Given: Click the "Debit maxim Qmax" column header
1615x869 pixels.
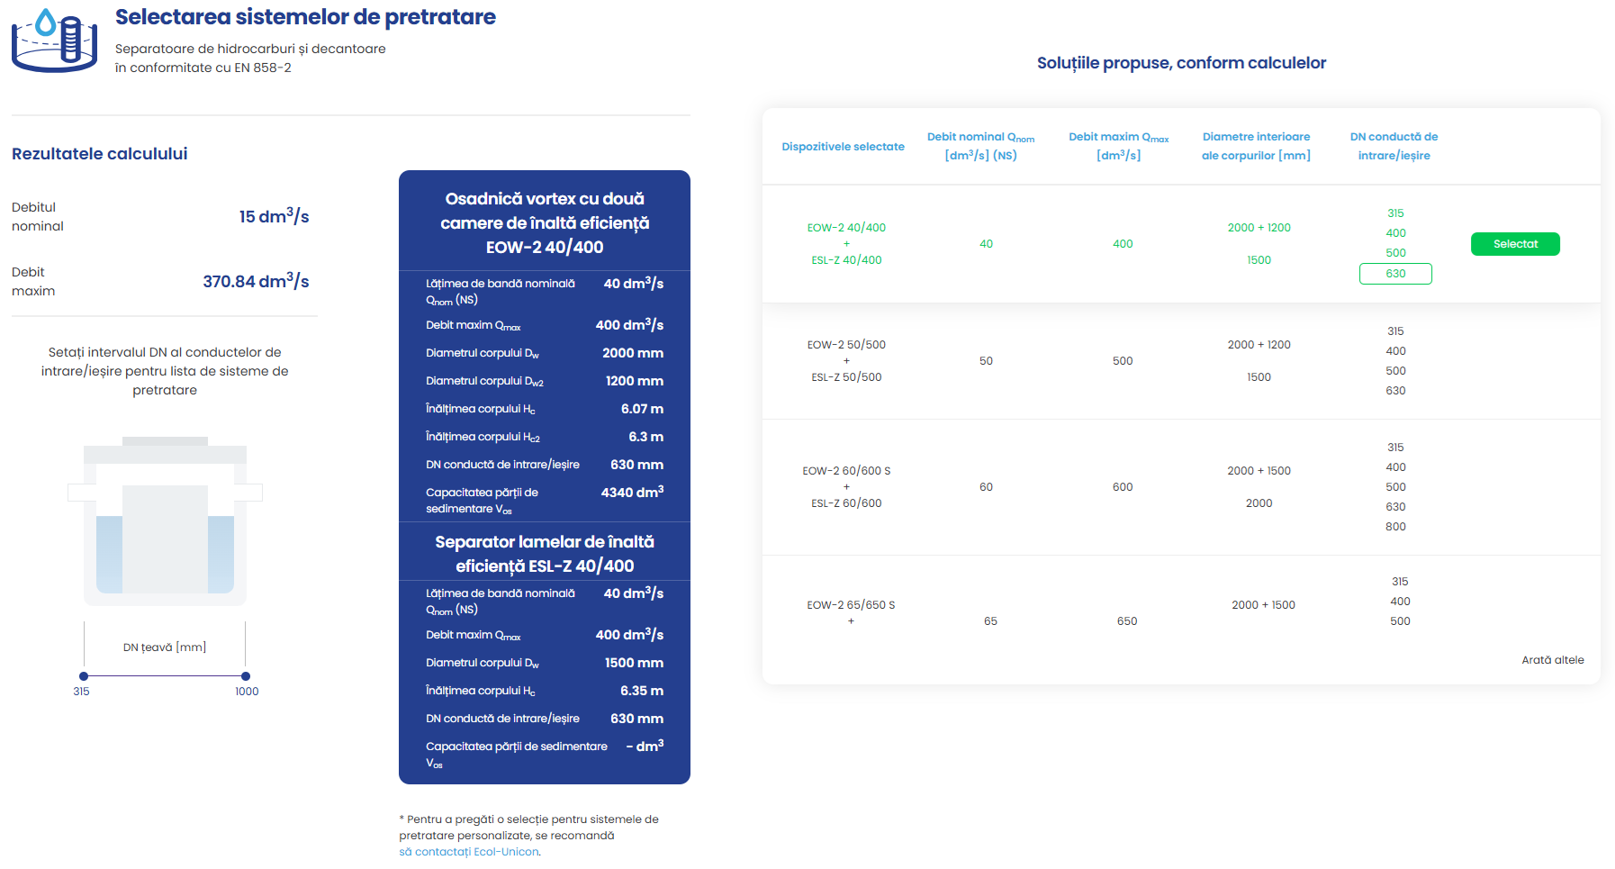Looking at the screenshot, I should [x=1116, y=145].
